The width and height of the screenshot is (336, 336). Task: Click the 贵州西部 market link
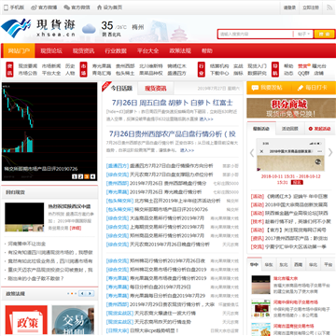coord(125,66)
